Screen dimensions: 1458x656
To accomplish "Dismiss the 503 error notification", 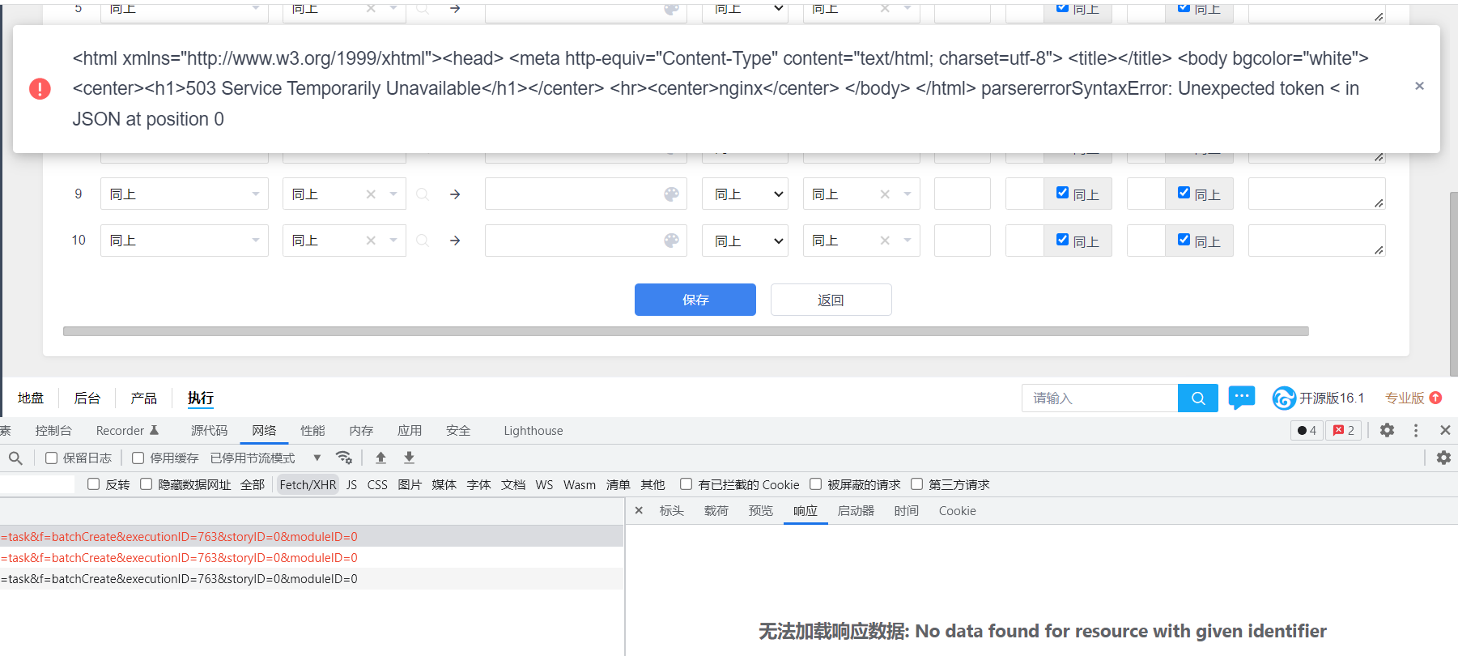I will click(1418, 86).
